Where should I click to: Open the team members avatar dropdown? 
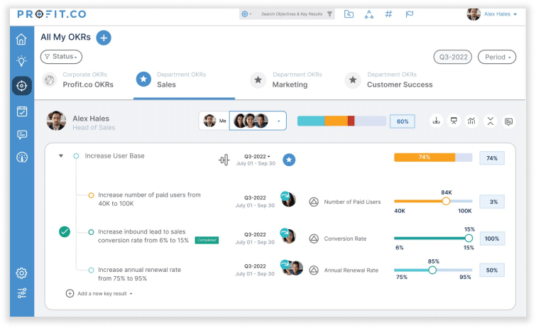click(x=258, y=121)
